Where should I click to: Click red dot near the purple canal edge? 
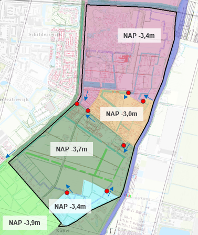143,101
